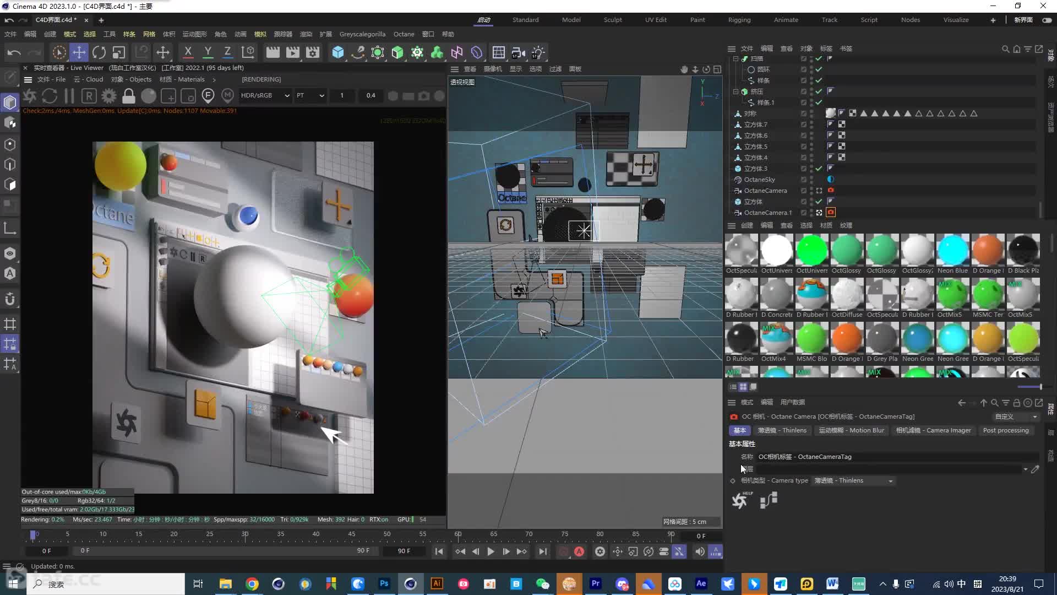This screenshot has width=1057, height=595.
Task: Click the Cube primitive icon
Action: coord(338,52)
